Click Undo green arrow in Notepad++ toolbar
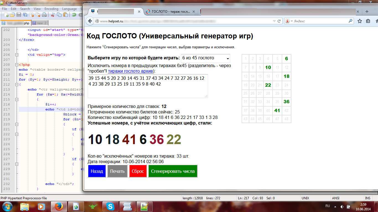The height and width of the screenshot is (212, 378). [74, 15]
